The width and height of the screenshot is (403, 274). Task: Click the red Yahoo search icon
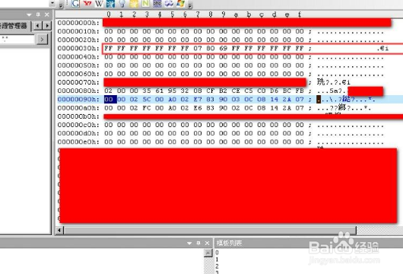(x=87, y=3)
